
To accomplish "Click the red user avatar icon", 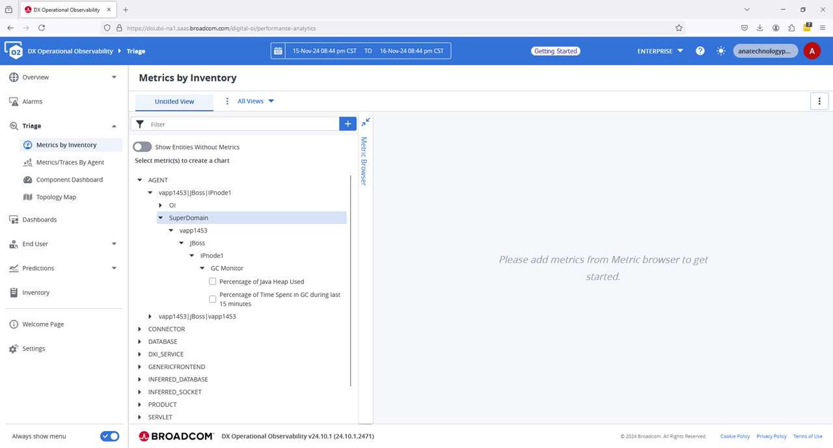I will click(812, 51).
